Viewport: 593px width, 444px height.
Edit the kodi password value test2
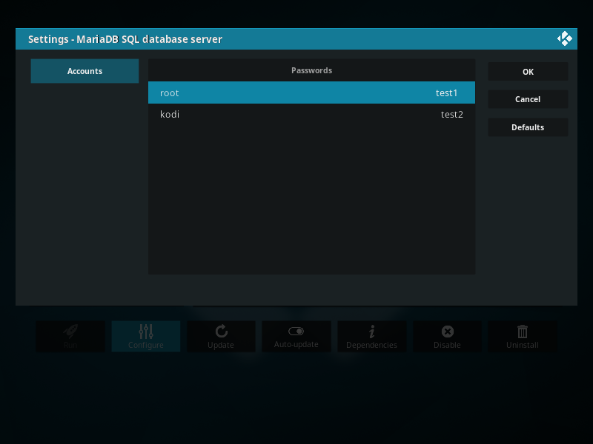(x=451, y=115)
